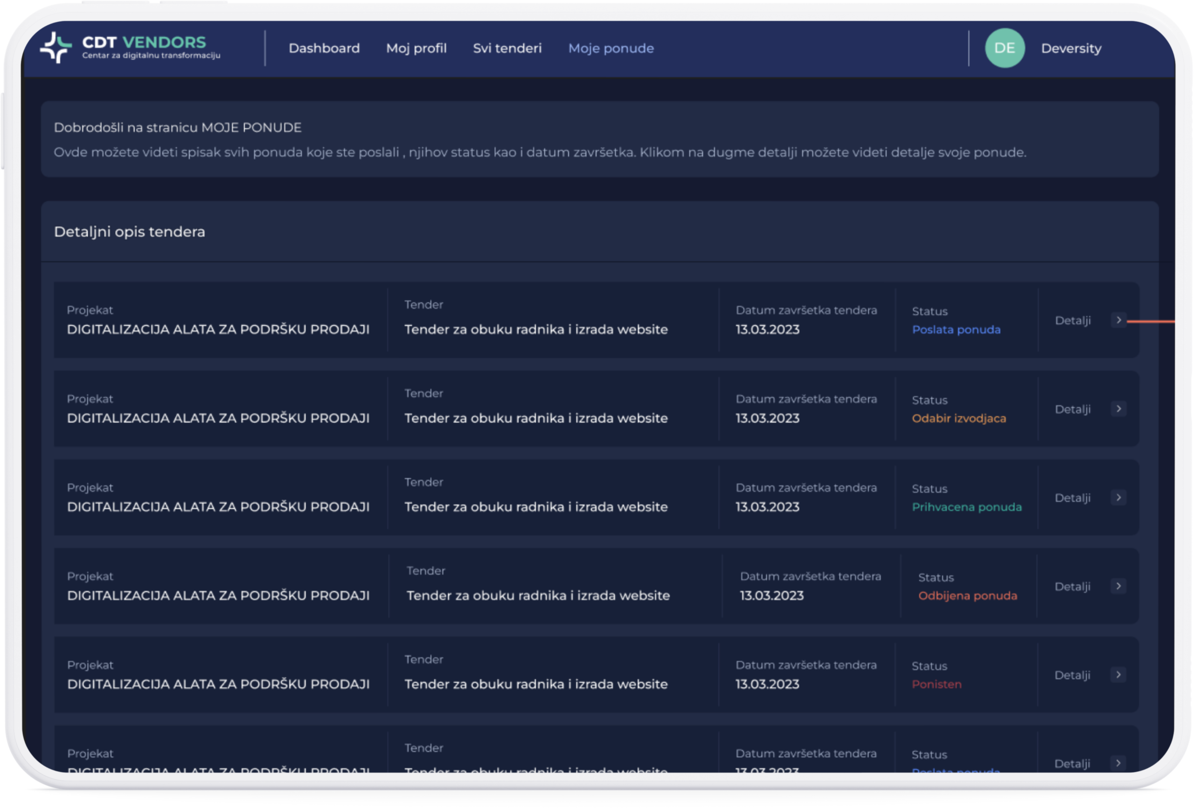Click the CDT Vendors logo icon
1194x809 pixels.
pyautogui.click(x=56, y=48)
